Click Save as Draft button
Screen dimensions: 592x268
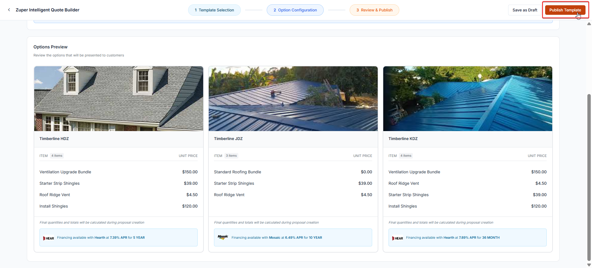(x=525, y=10)
